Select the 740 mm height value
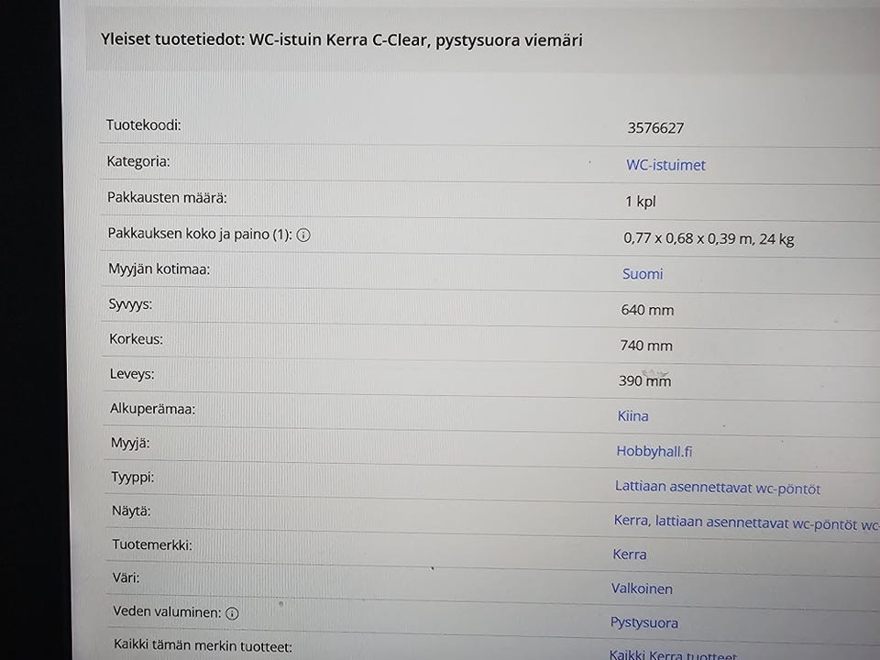This screenshot has height=660, width=880. (646, 346)
